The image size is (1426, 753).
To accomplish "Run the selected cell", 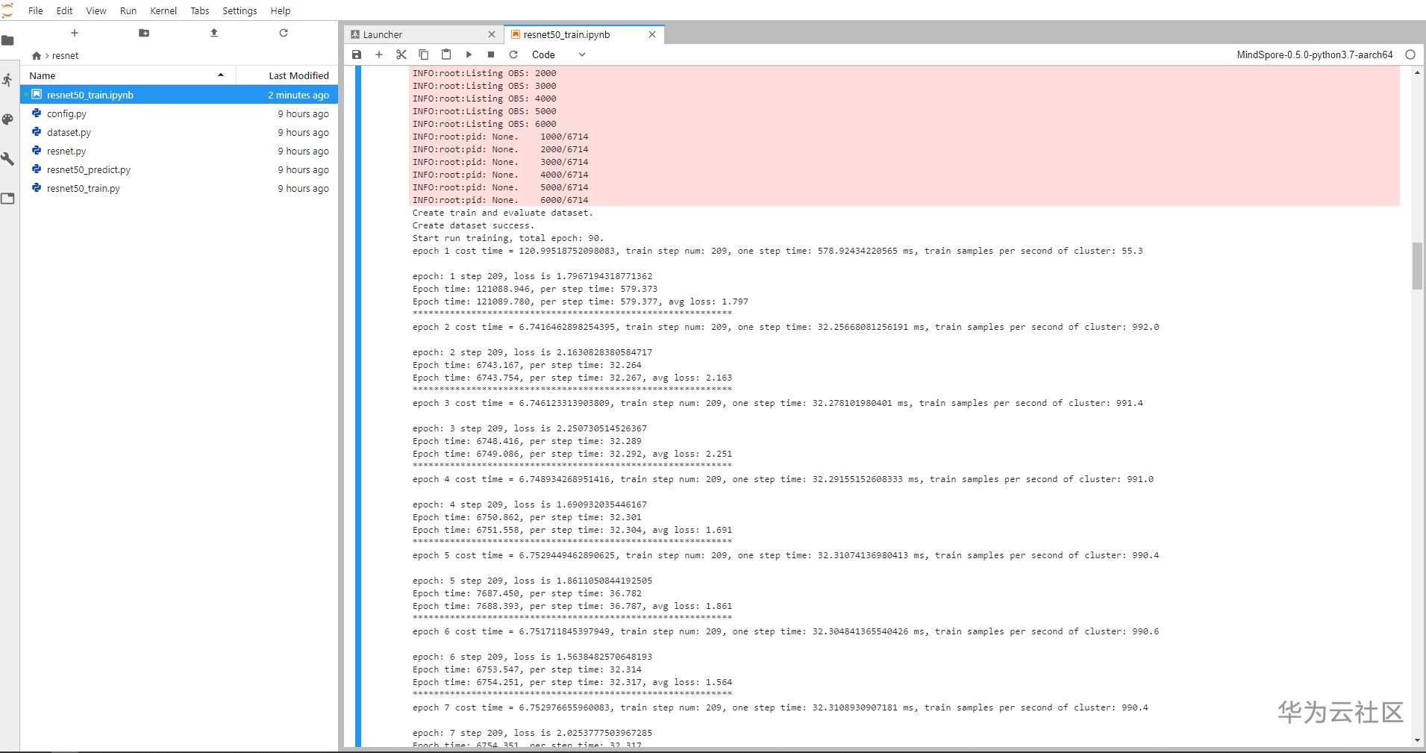I will (469, 54).
